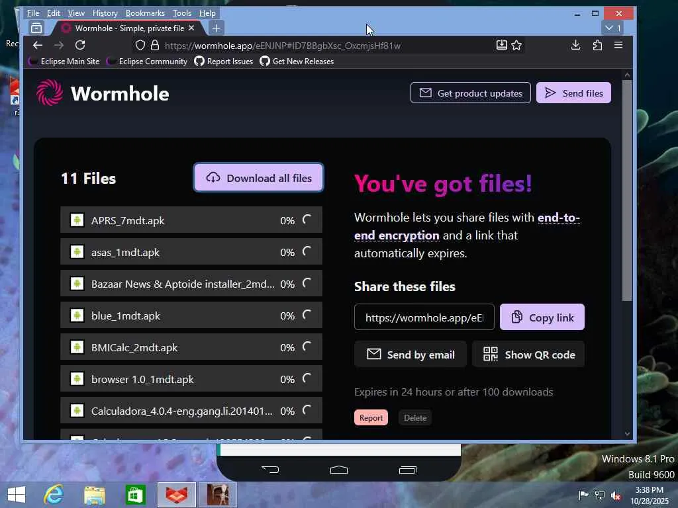Screen dimensions: 678x508
Task: Open the Help menu
Action: coord(207,13)
